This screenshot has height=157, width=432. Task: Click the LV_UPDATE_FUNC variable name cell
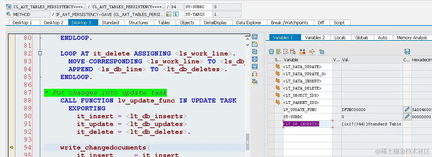coord(308,110)
